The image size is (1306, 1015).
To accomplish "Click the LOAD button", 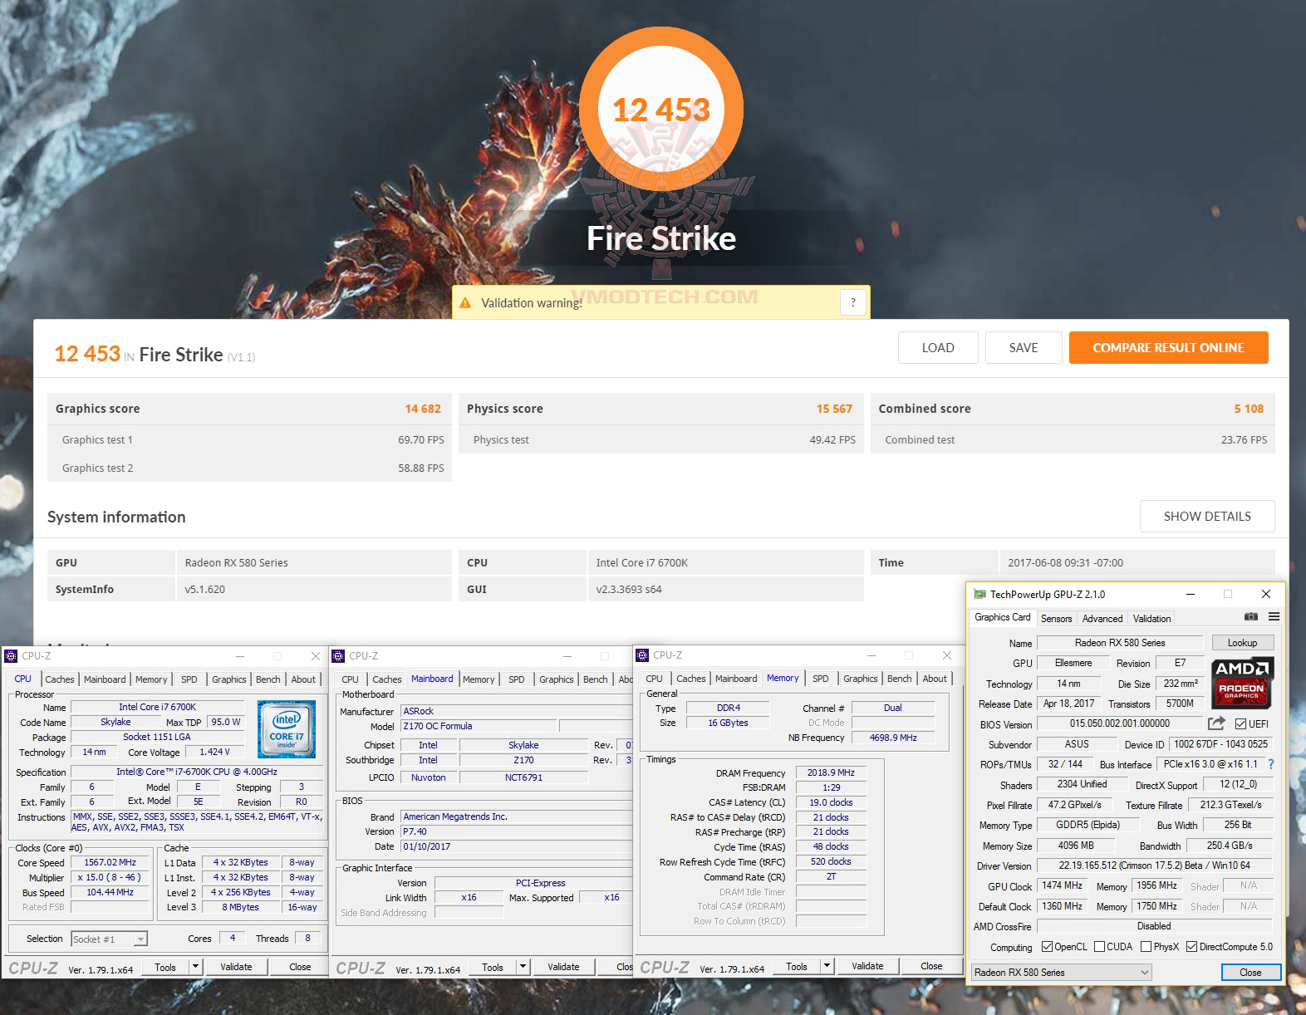I will (x=938, y=348).
